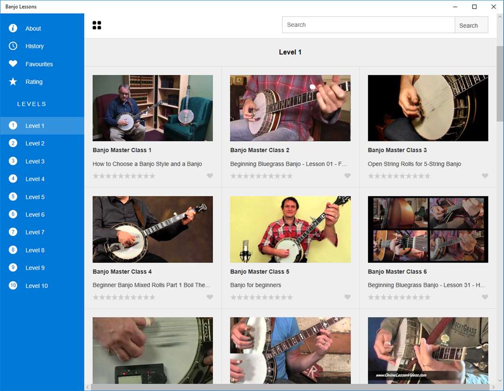The width and height of the screenshot is (504, 391).
Task: Favourite Banjo Master Class 1 with heart
Action: click(210, 176)
